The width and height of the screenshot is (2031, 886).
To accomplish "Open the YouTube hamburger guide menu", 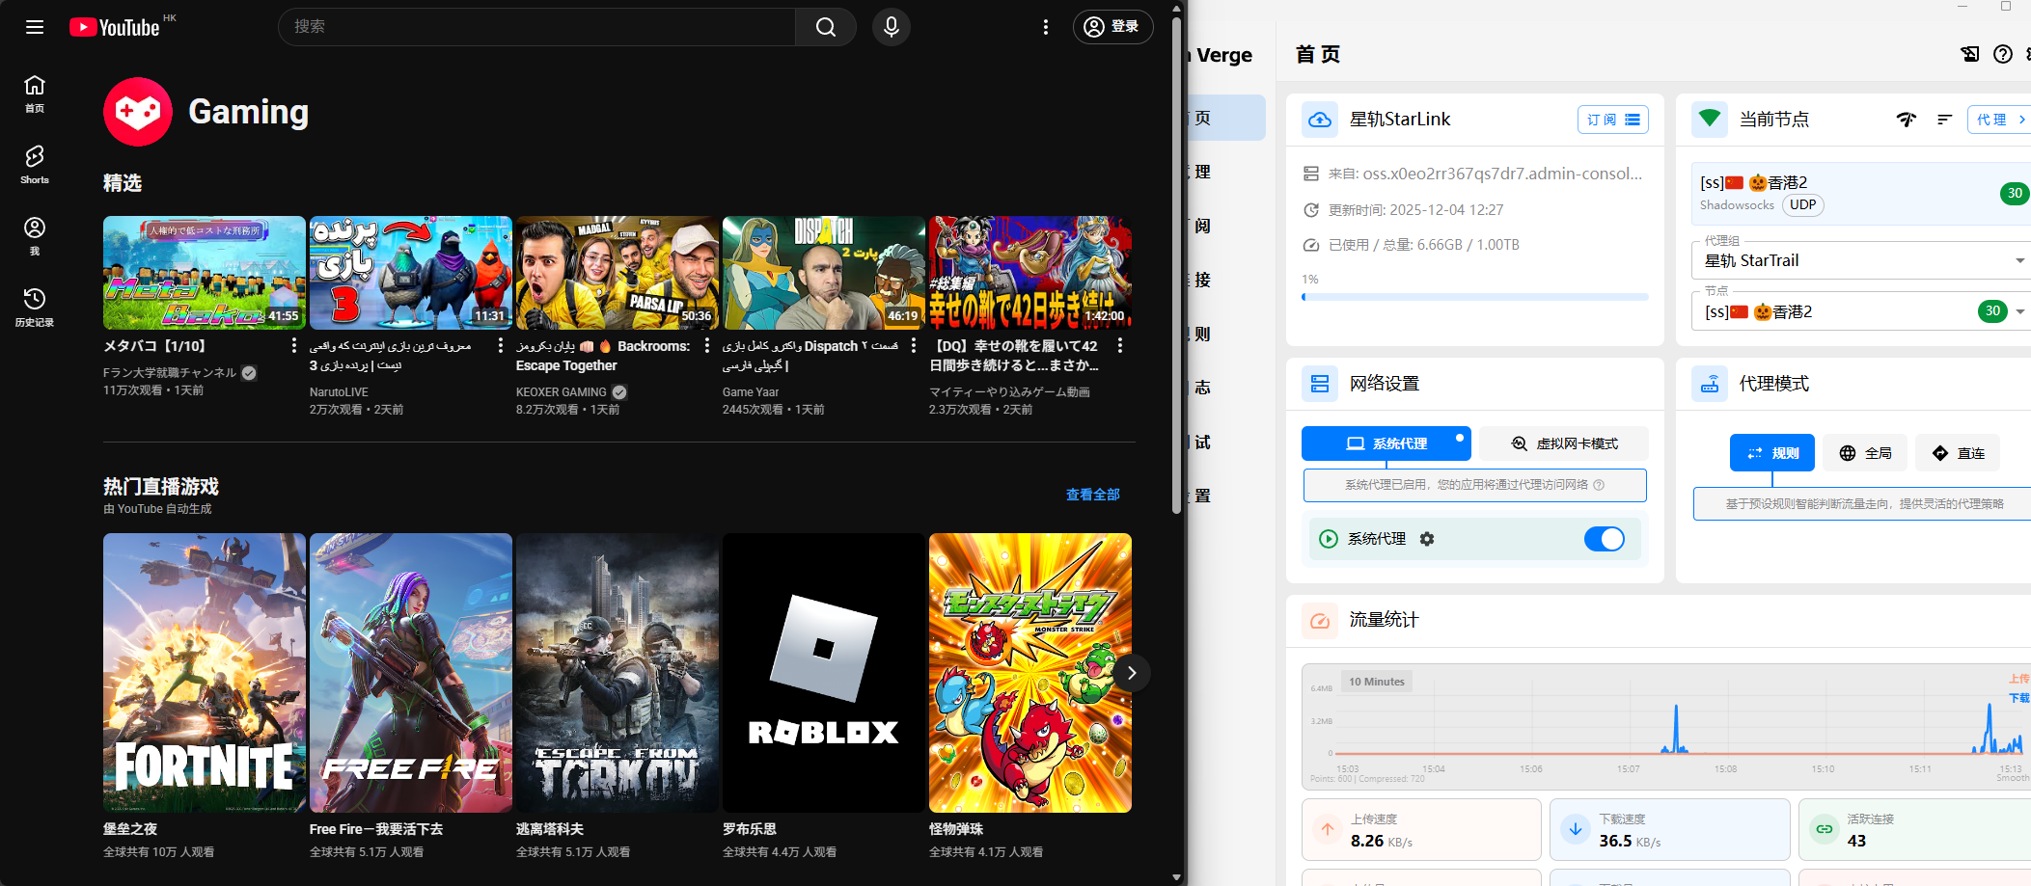I will click(x=35, y=27).
